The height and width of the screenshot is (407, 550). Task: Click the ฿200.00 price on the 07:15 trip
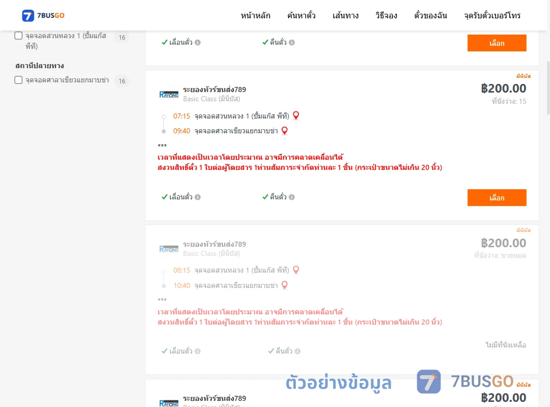click(x=503, y=89)
